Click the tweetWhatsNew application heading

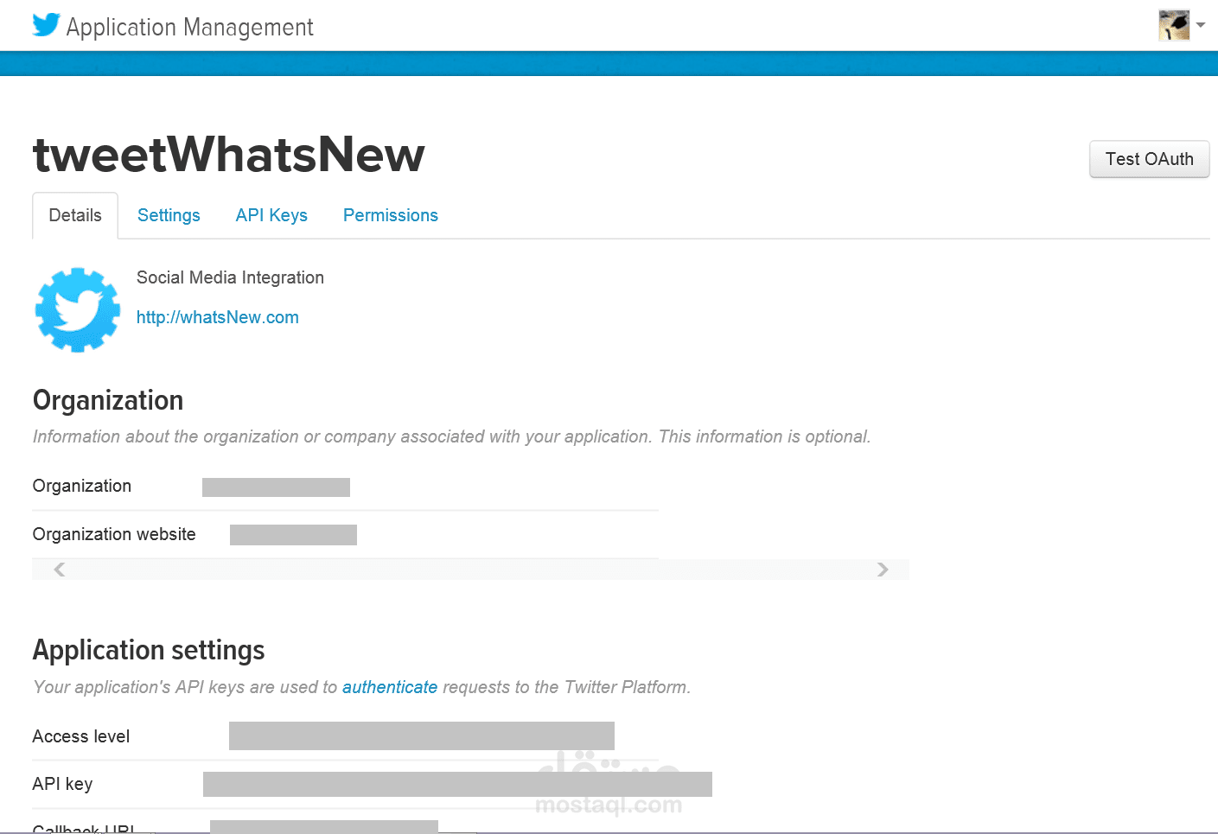pos(229,155)
